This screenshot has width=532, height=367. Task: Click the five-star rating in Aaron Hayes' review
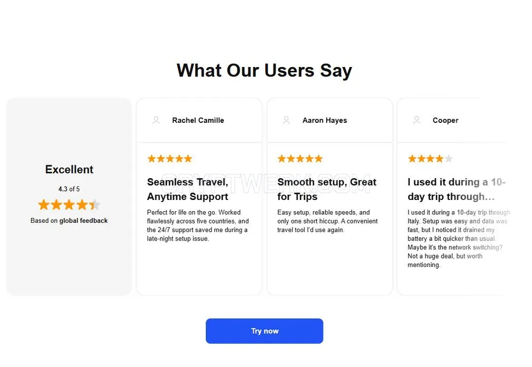click(300, 159)
